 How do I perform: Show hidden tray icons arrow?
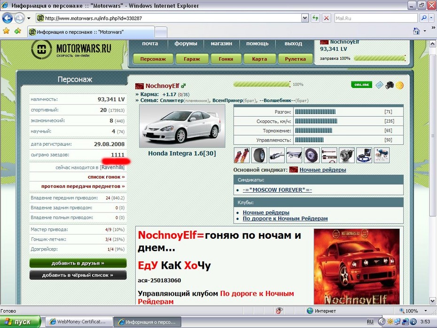pyautogui.click(x=381, y=321)
